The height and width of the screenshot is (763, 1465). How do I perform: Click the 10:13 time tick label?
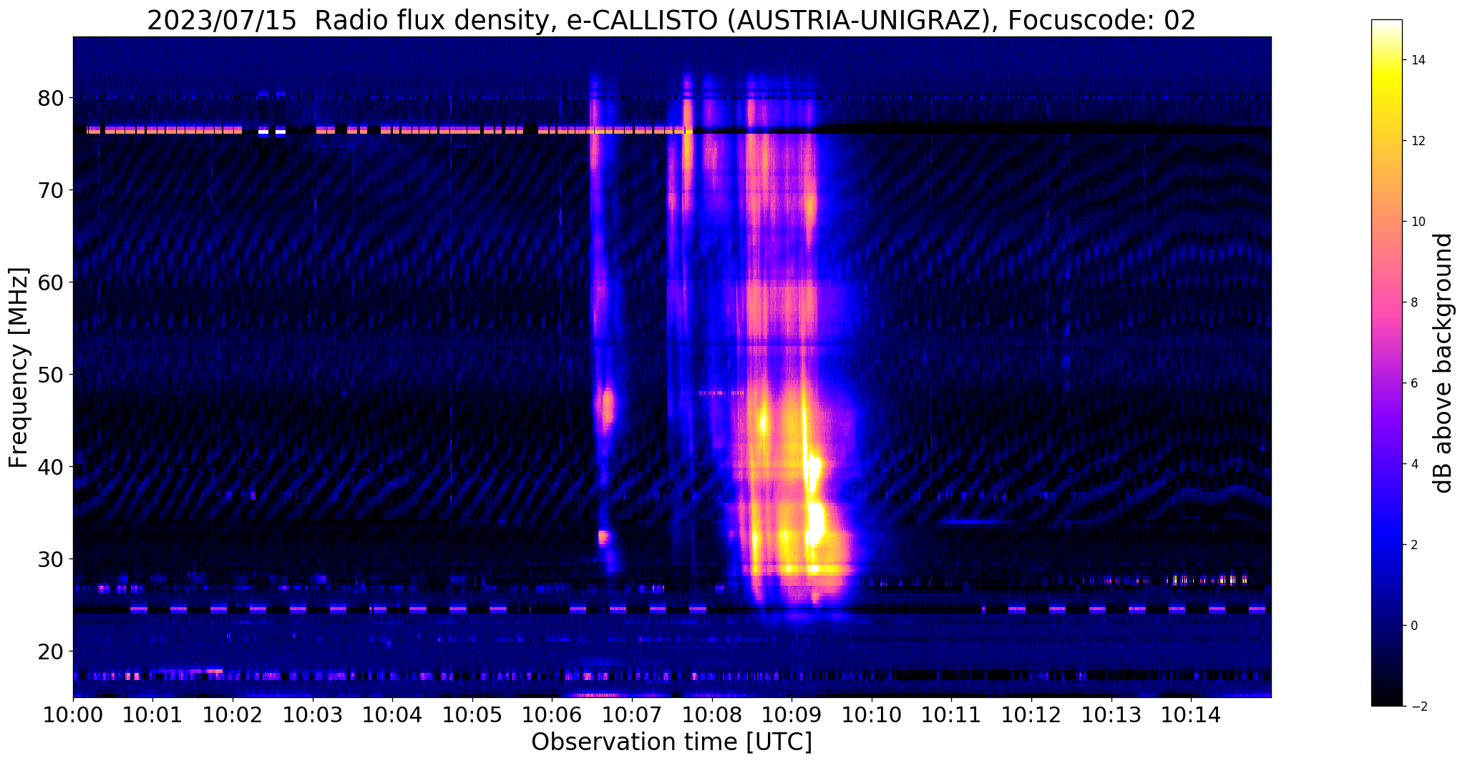pyautogui.click(x=1111, y=716)
